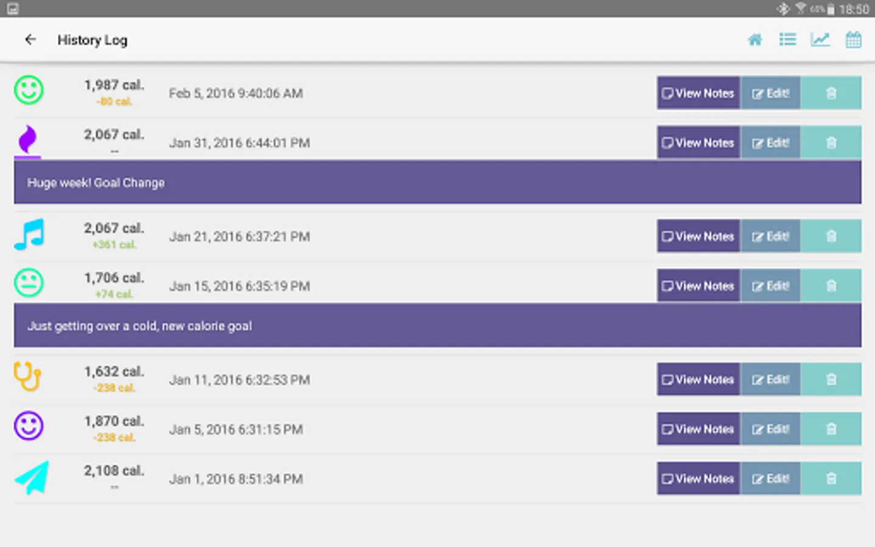Open the list view icon
This screenshot has height=547, width=875.
point(787,40)
